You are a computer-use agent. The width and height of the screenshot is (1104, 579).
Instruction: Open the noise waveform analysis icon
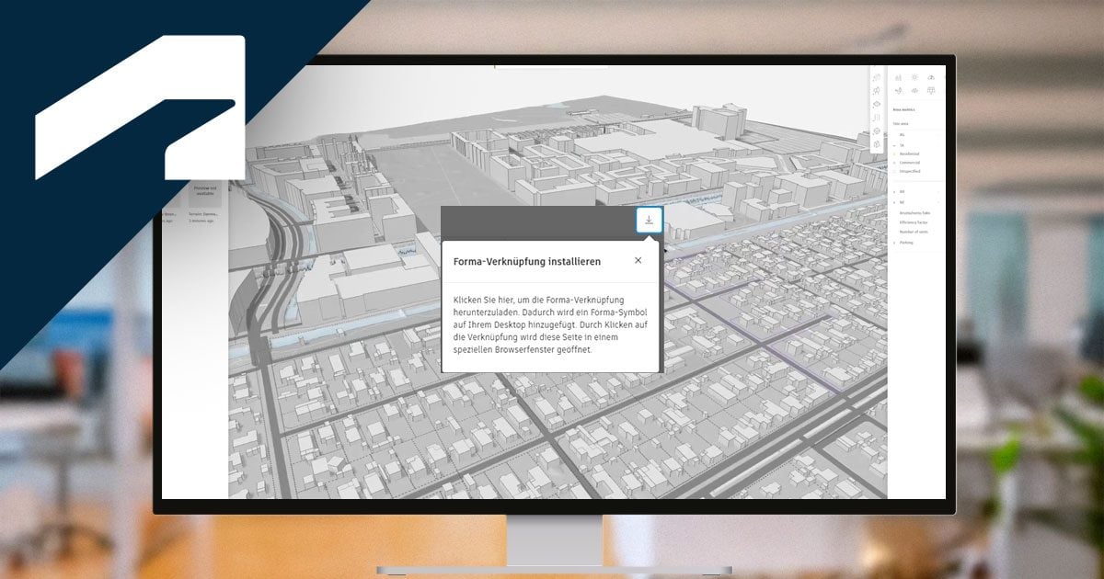[914, 90]
